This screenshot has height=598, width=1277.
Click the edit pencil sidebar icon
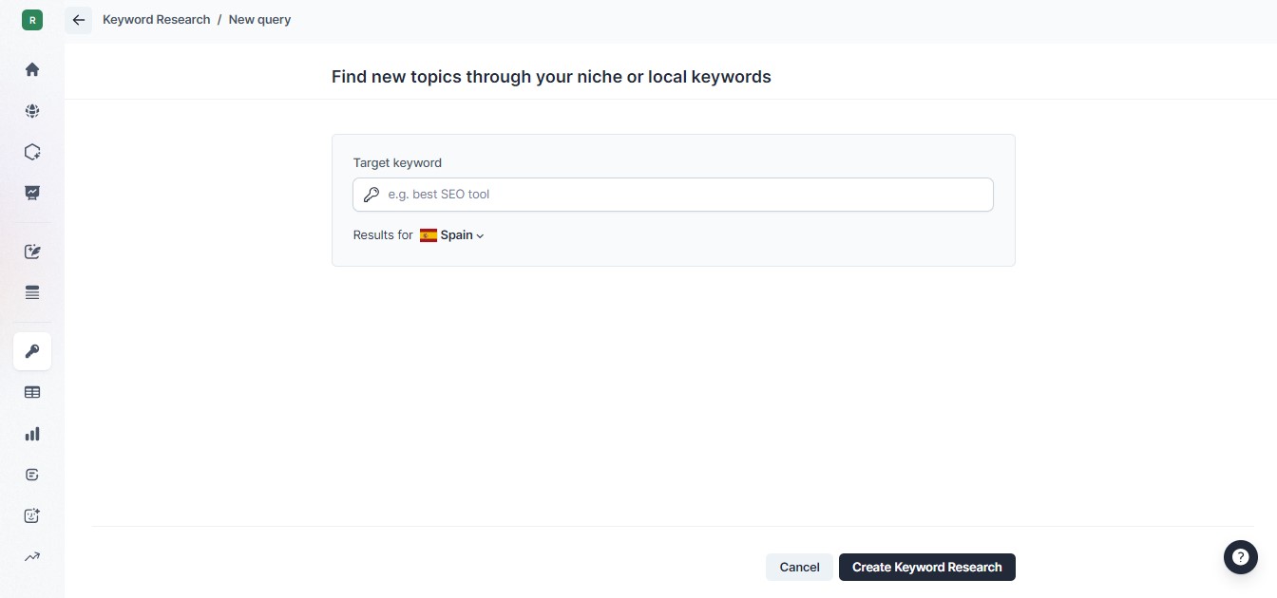(x=32, y=252)
